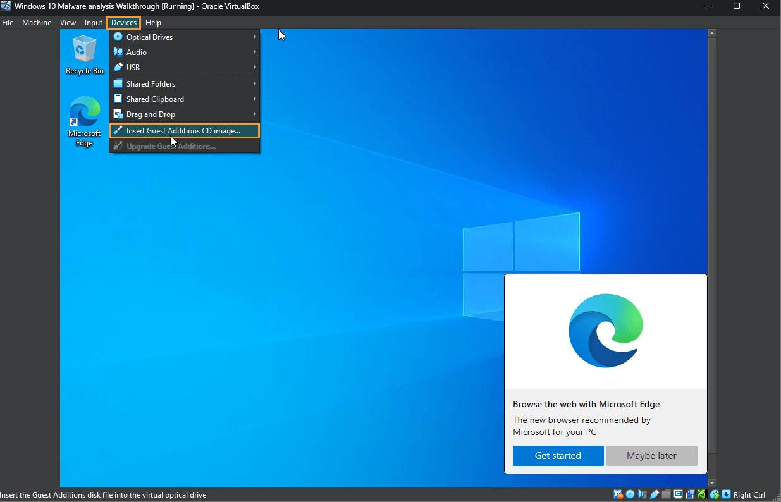Click the hard disk activity status icon

[618, 494]
